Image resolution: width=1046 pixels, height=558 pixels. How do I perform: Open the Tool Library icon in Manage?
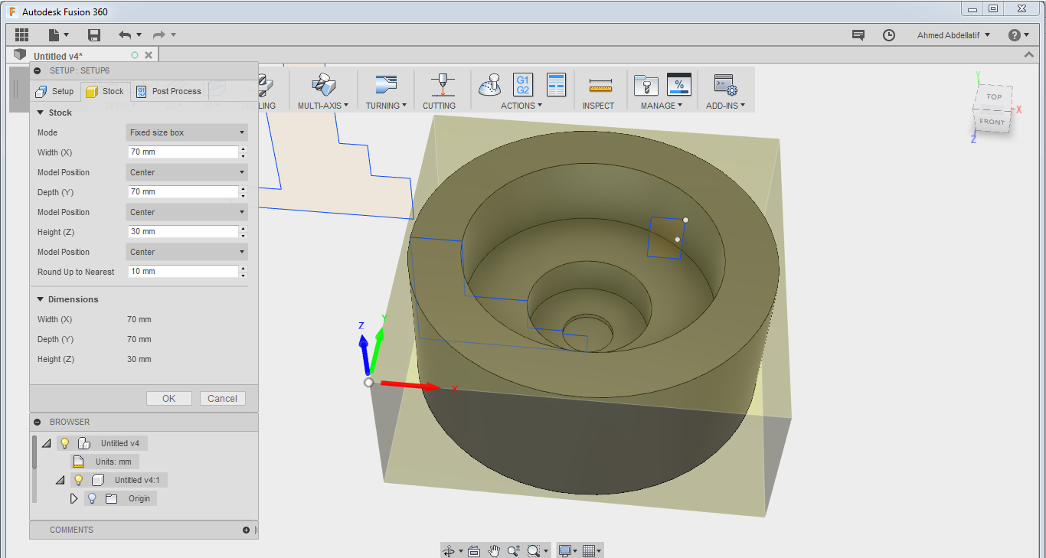(x=646, y=84)
